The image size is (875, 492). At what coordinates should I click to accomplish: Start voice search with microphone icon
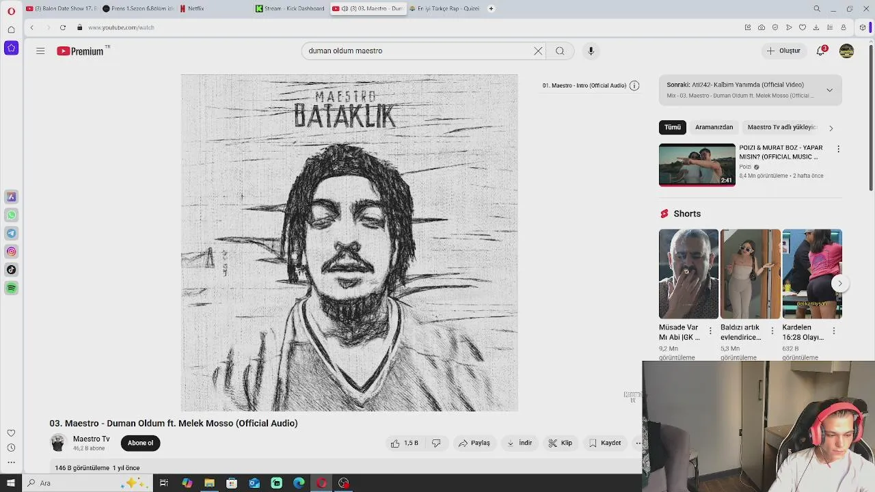591,51
